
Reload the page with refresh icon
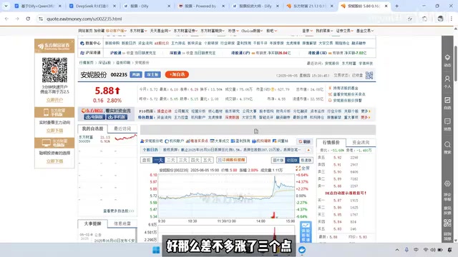click(x=28, y=19)
